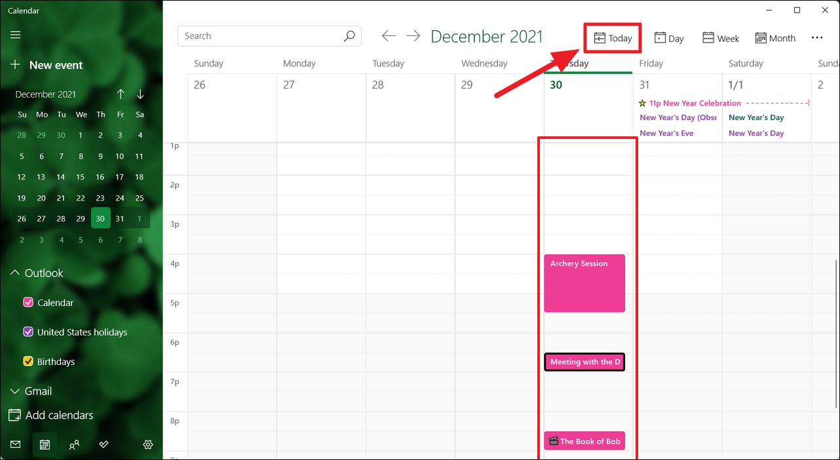Uncheck the Birthdays calendar

(x=28, y=361)
